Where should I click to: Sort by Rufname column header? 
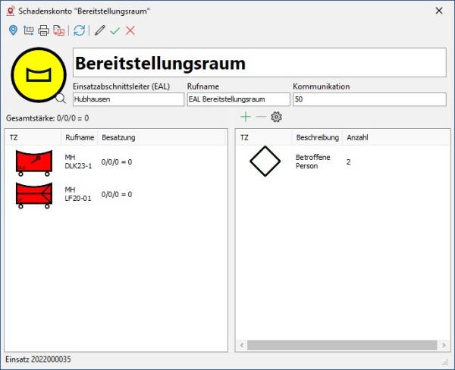(x=80, y=137)
